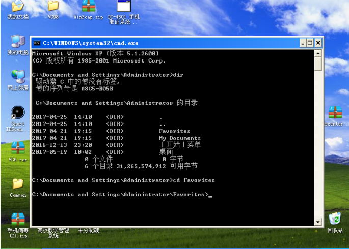Screen dimensions: 349x249
Task: Select the 网上邻居 network icon
Action: [18, 77]
